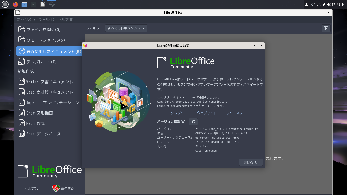Click the LibreOffice document icon in panel

43,4
